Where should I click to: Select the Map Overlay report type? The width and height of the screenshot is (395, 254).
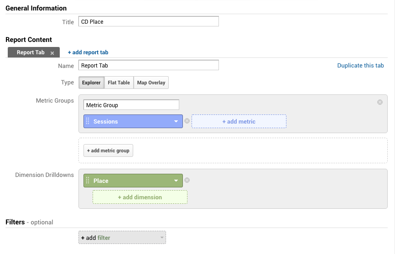click(151, 83)
